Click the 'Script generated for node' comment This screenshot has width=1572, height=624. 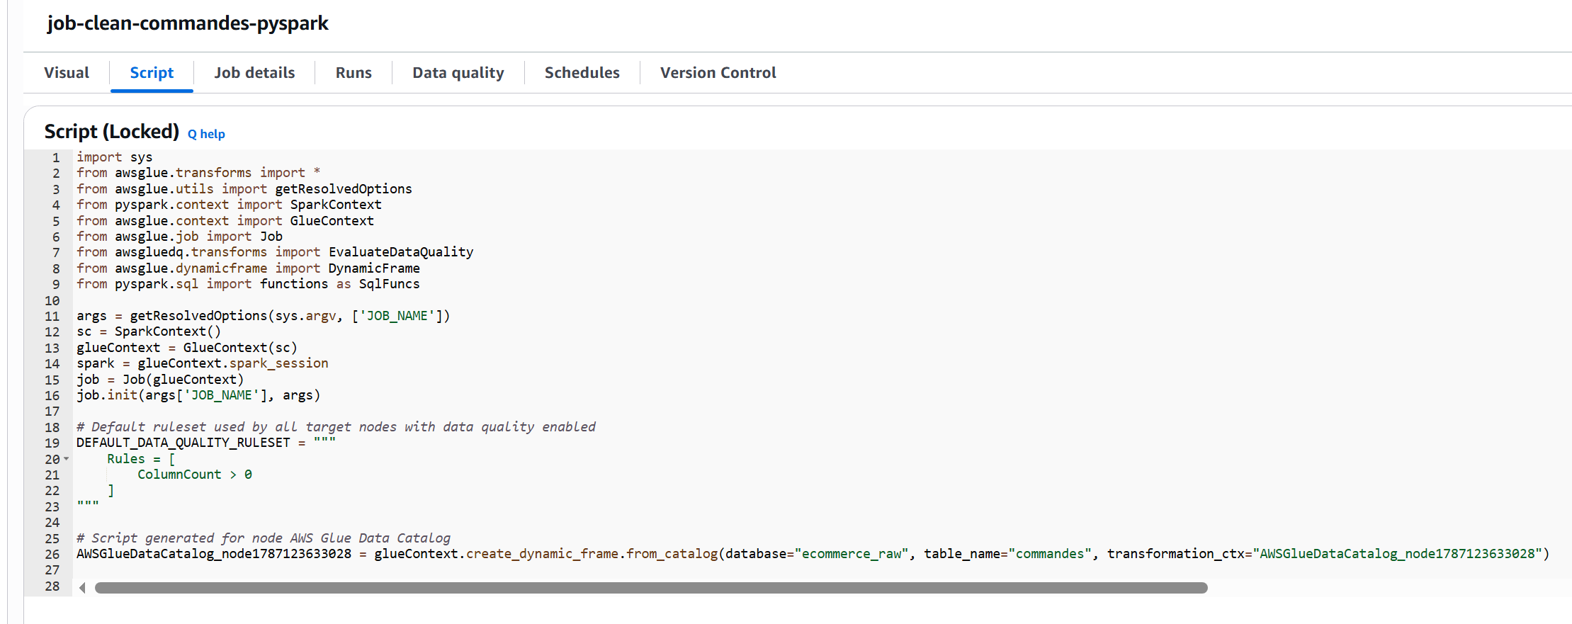pyautogui.click(x=264, y=538)
